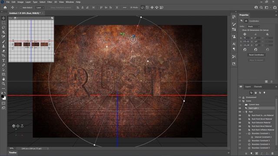Open the Units dropdown in Properties
278x156 pixels.
pyautogui.click(x=254, y=26)
